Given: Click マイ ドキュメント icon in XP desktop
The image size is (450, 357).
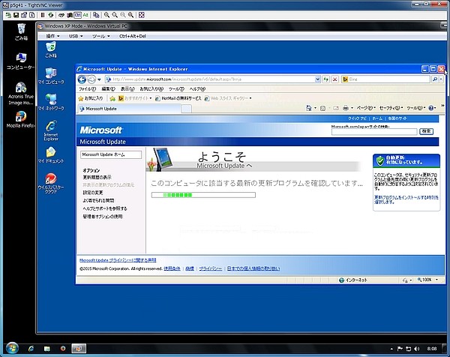Looking at the screenshot, I should tap(51, 155).
